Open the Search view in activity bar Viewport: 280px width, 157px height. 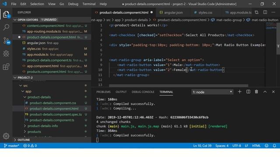pos(6,27)
